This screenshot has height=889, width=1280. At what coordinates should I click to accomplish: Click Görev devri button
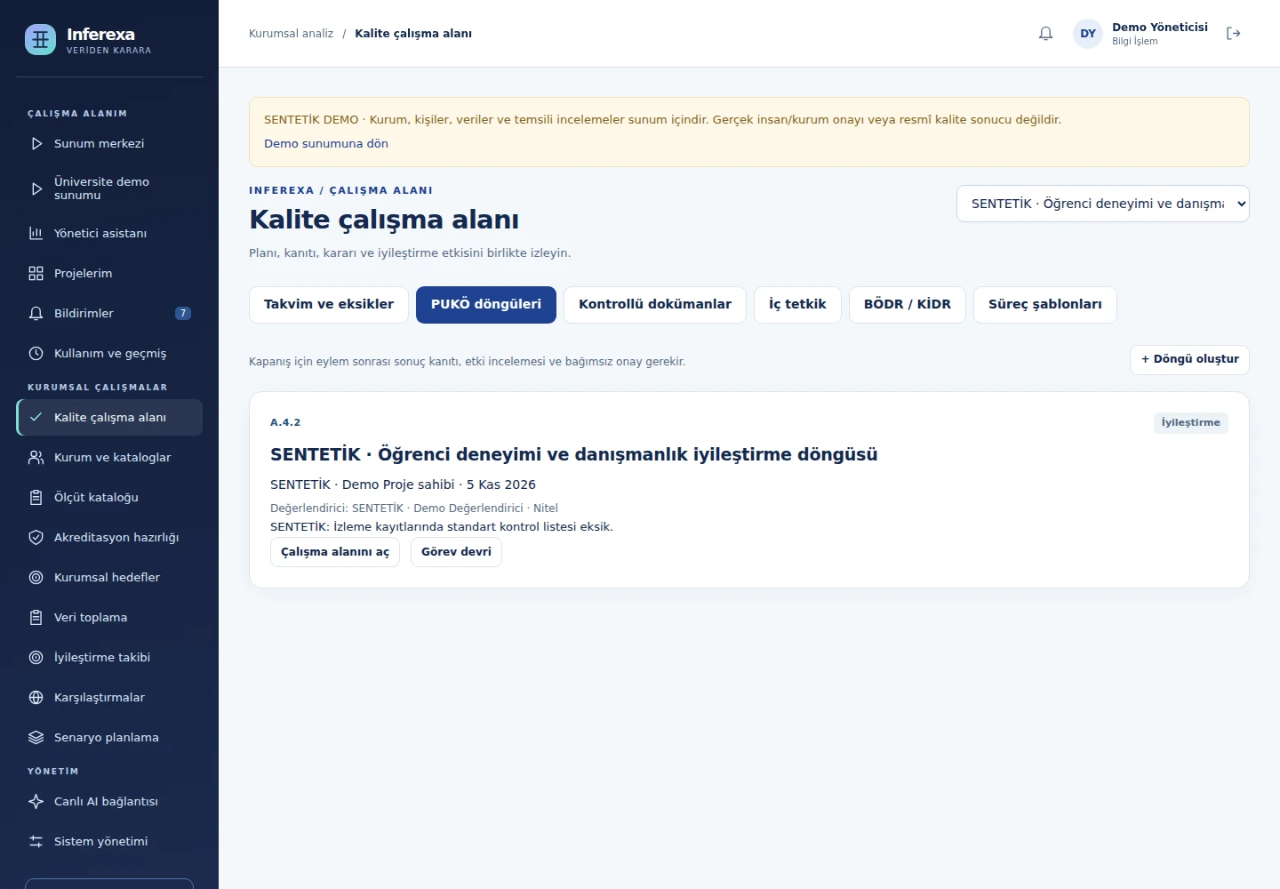(456, 552)
